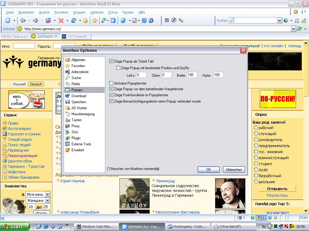This screenshot has width=309, height=231.
Task: Open the Optionen menu
Action: 97,12
